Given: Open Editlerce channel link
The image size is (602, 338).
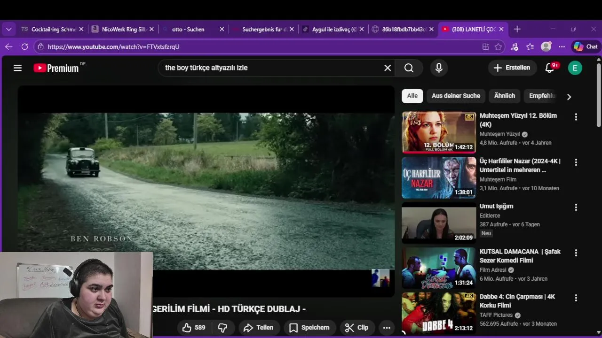Looking at the screenshot, I should coord(490,215).
